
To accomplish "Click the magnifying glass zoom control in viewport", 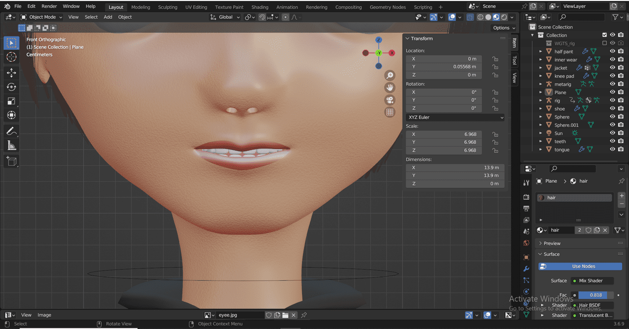I will pyautogui.click(x=389, y=75).
